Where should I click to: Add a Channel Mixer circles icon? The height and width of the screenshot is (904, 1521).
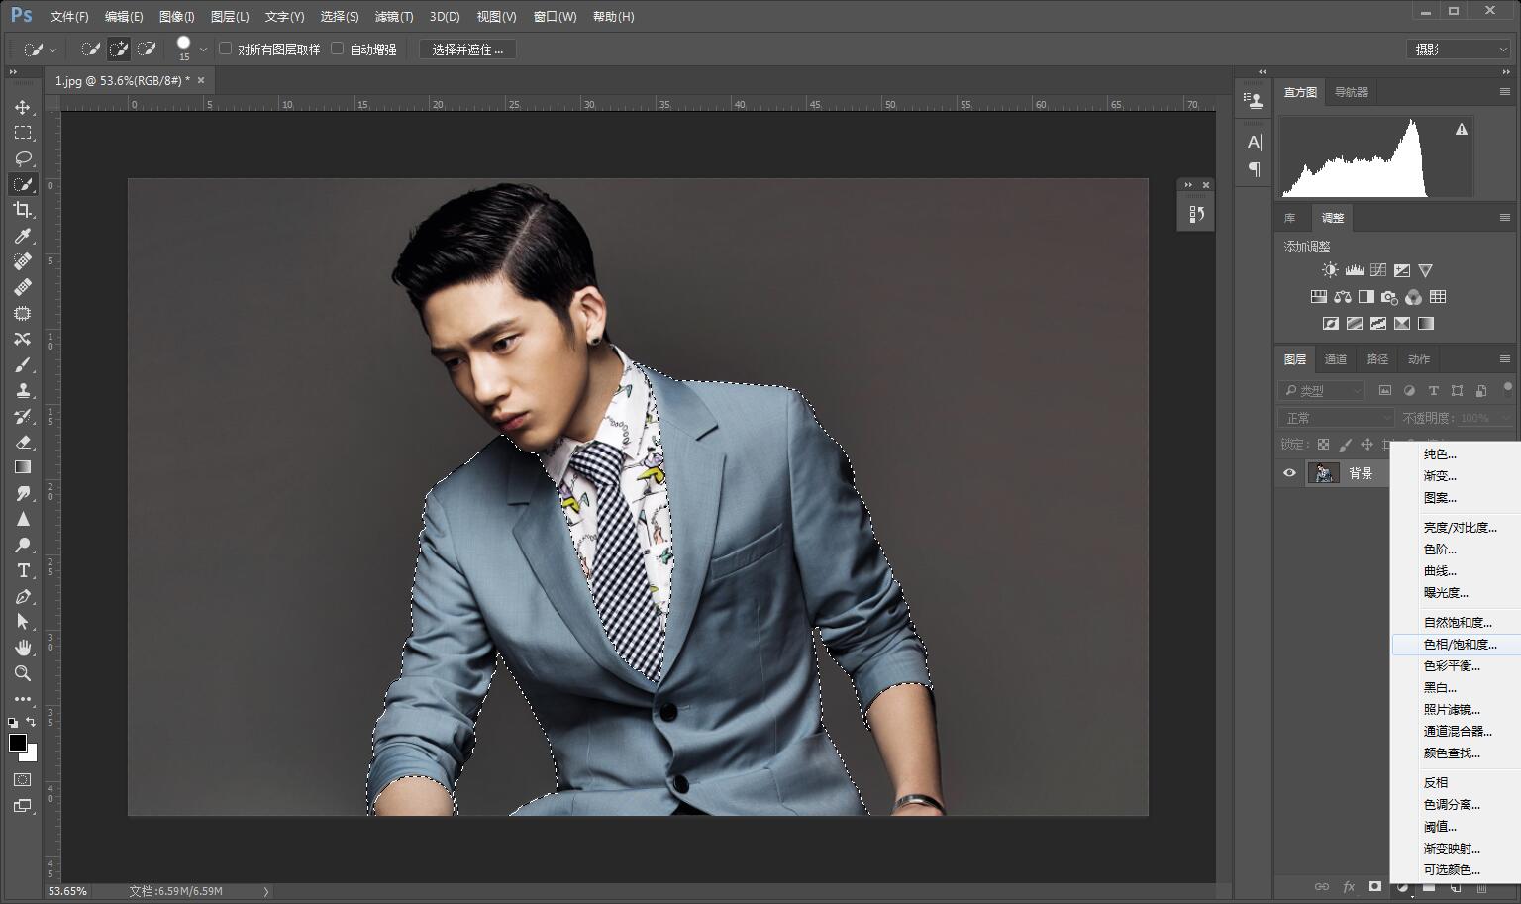1413,297
